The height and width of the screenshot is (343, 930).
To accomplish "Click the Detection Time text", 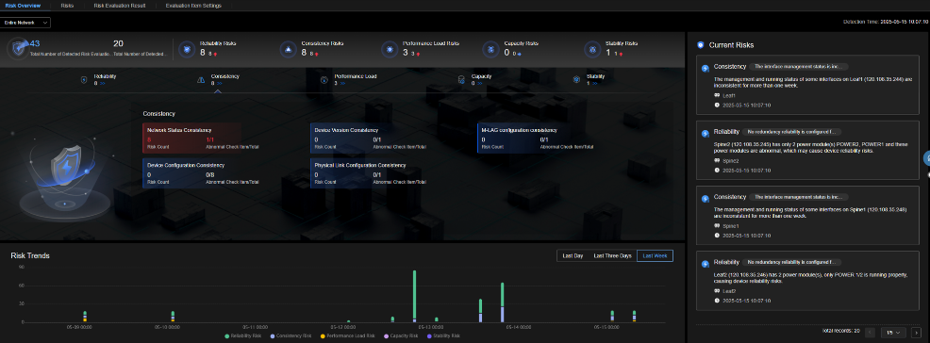I will click(886, 22).
